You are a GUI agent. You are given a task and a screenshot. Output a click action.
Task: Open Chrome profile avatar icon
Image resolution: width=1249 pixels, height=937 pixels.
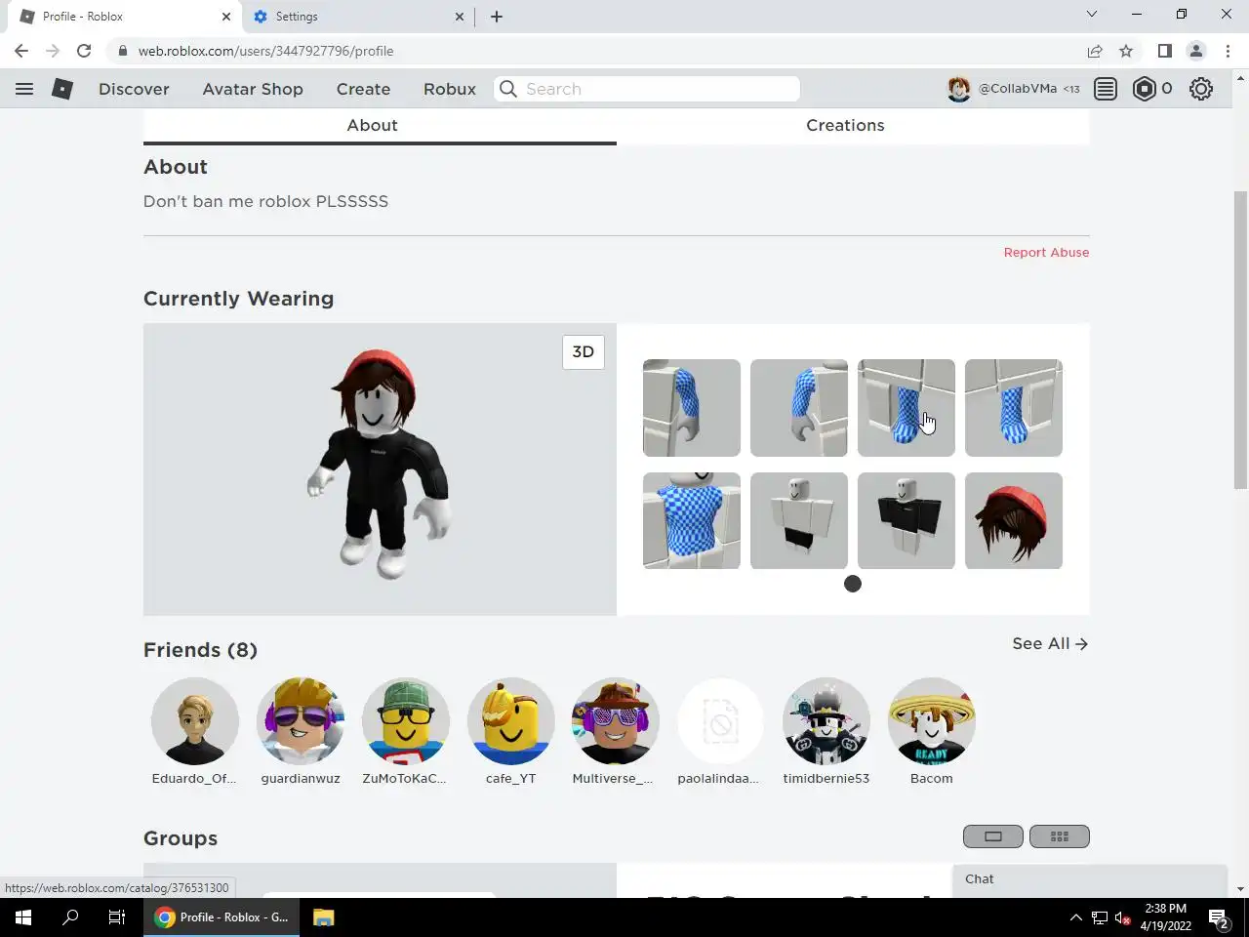1196,51
